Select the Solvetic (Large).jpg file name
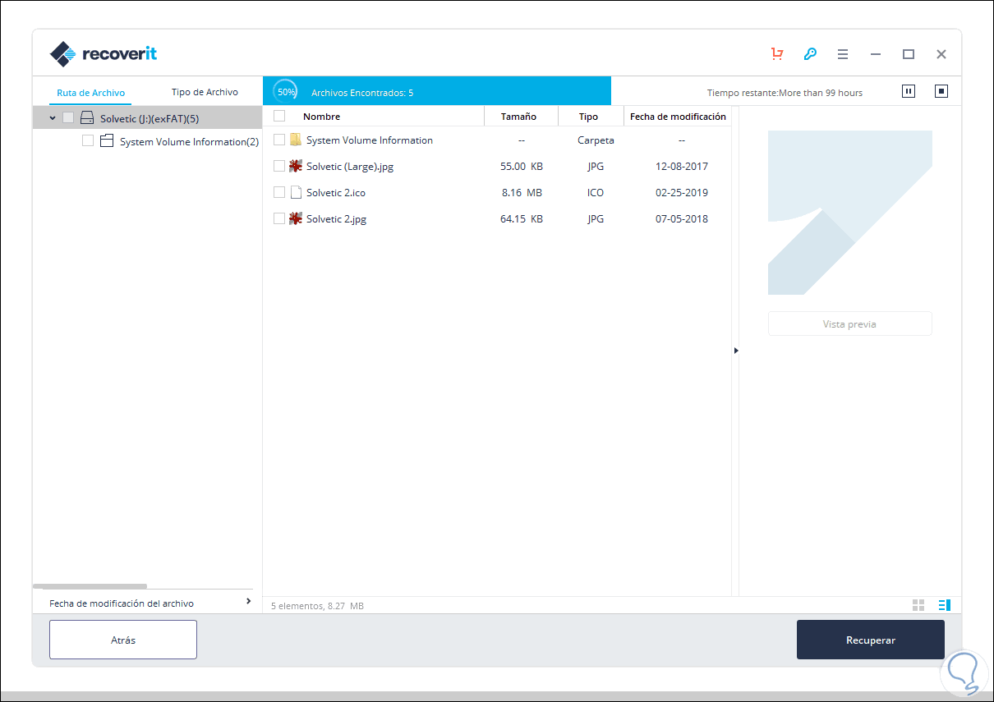Image resolution: width=994 pixels, height=702 pixels. (350, 166)
